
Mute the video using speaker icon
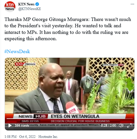[121, 126]
